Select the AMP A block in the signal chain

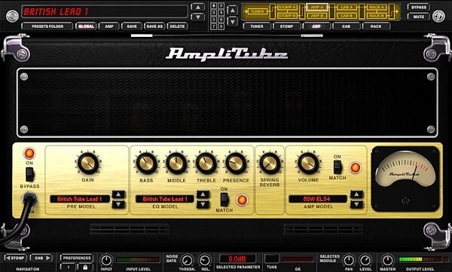(x=317, y=8)
